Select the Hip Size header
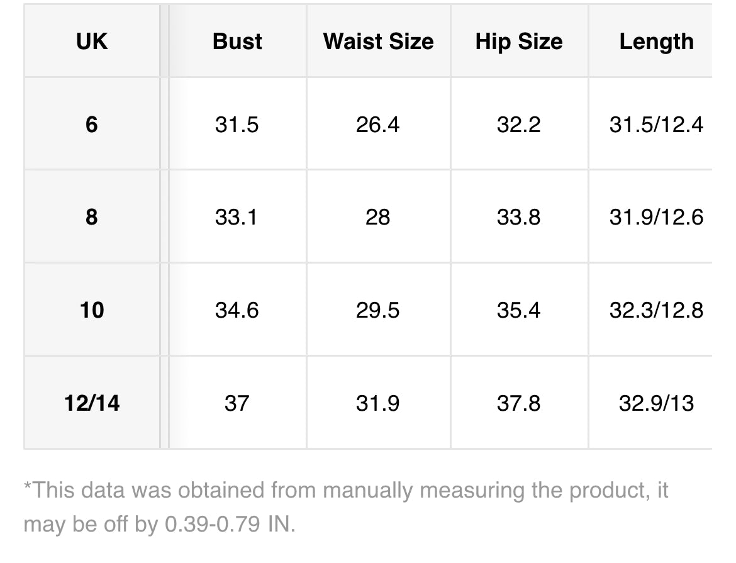 tap(519, 42)
